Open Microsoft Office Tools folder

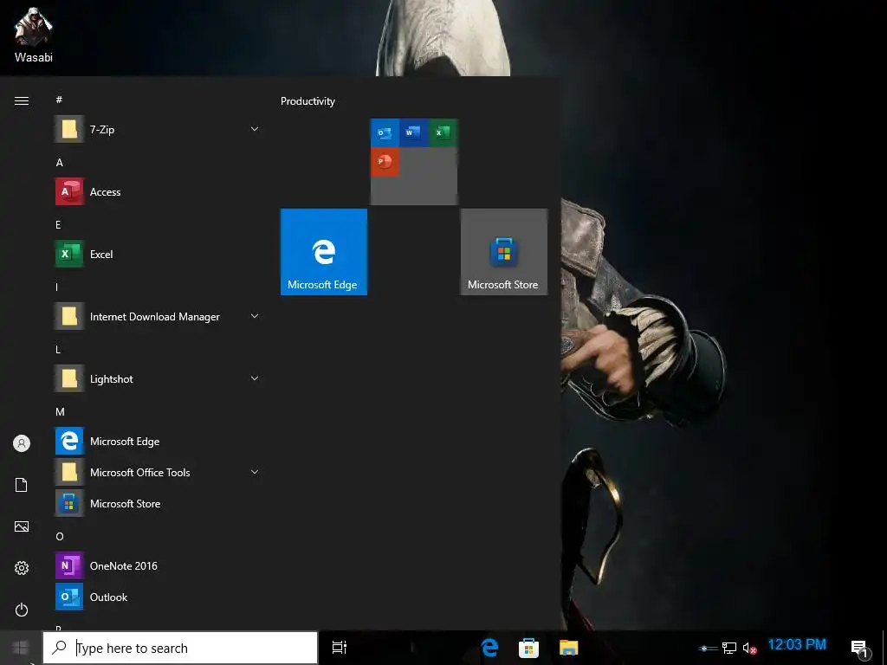(x=159, y=472)
